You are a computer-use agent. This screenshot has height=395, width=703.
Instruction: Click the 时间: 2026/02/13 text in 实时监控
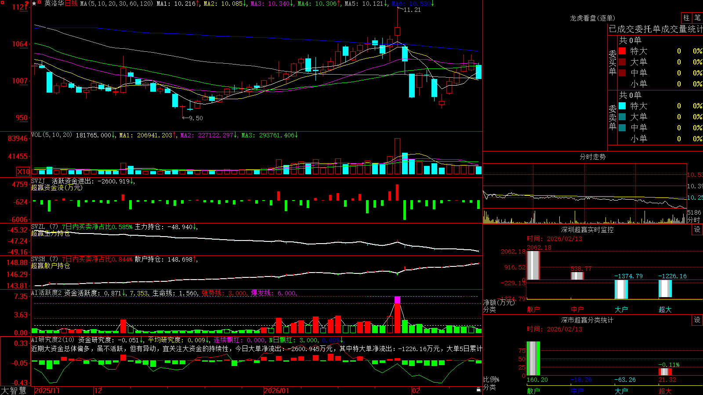pos(554,239)
